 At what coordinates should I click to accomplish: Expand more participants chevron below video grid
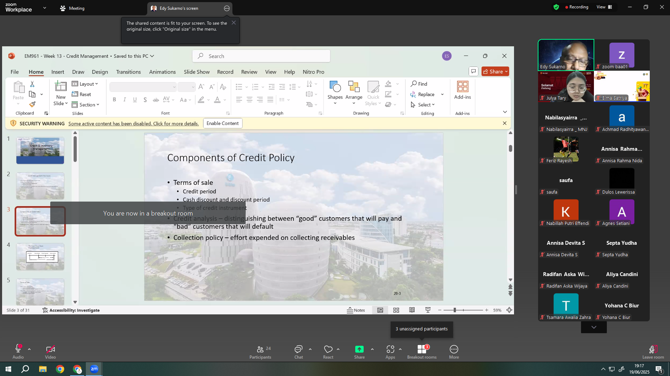click(594, 327)
